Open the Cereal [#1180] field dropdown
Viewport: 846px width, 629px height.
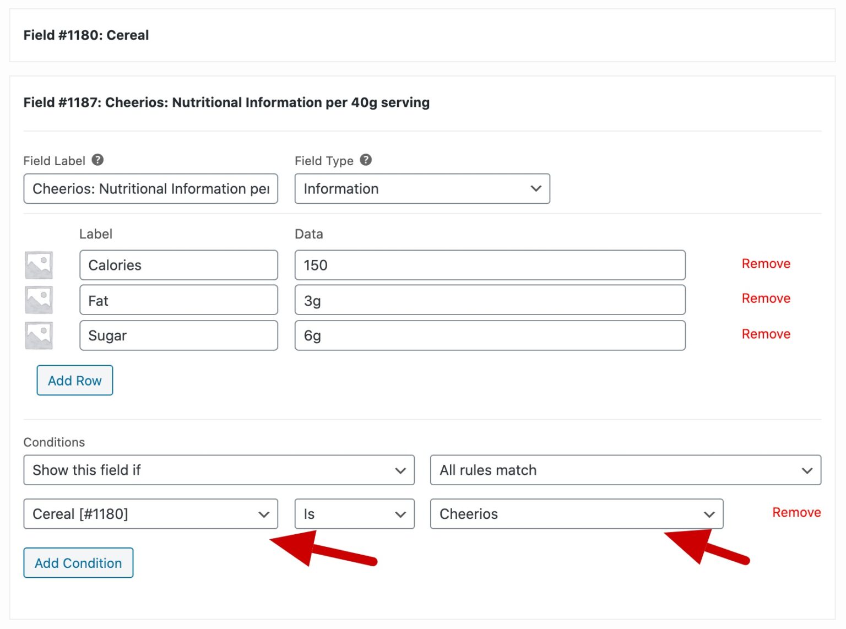tap(150, 514)
